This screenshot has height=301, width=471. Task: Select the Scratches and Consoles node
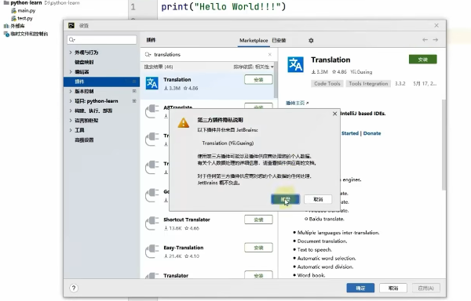pyautogui.click(x=26, y=34)
